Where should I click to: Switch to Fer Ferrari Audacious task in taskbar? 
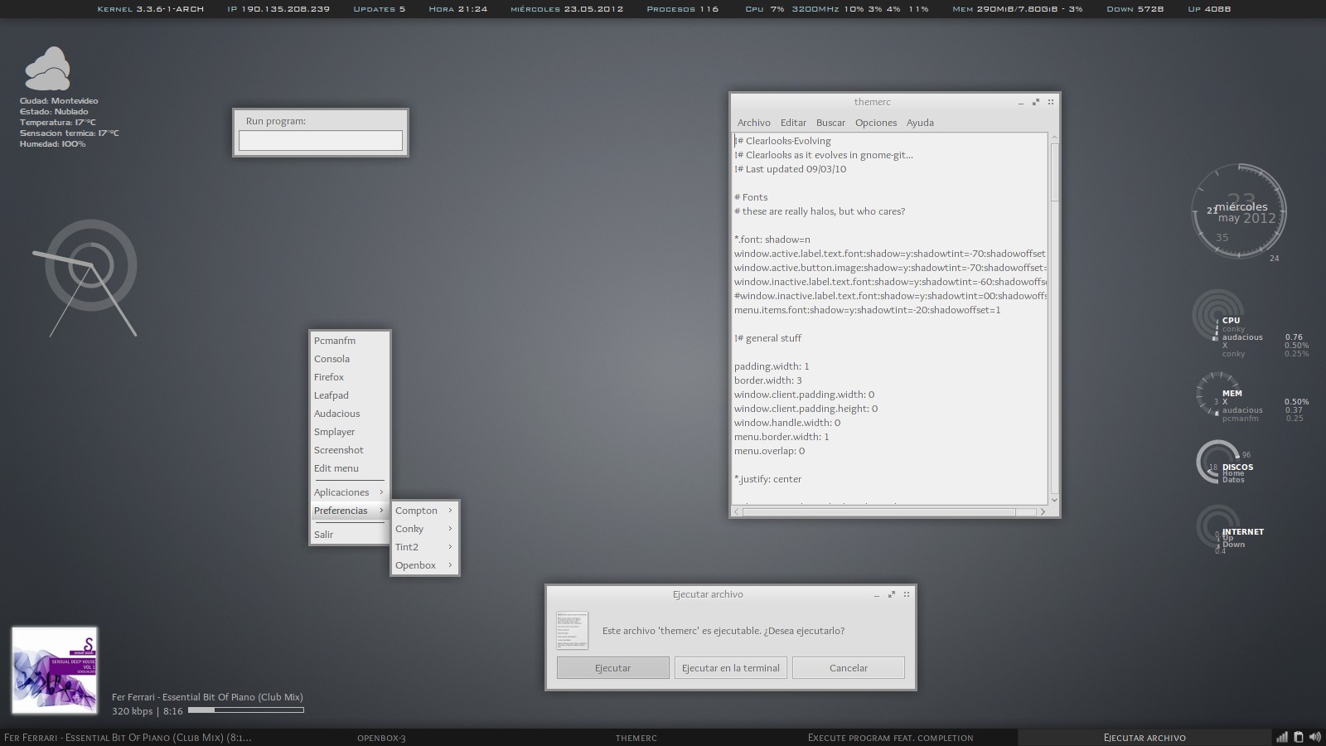click(128, 738)
